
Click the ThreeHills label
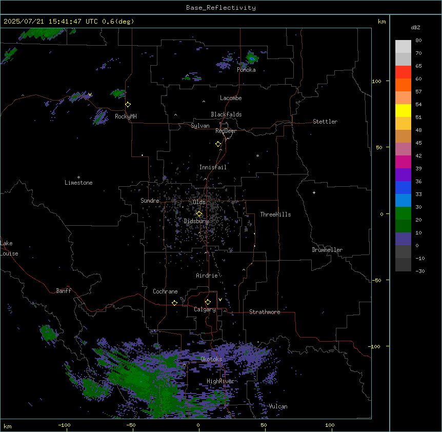(x=275, y=214)
